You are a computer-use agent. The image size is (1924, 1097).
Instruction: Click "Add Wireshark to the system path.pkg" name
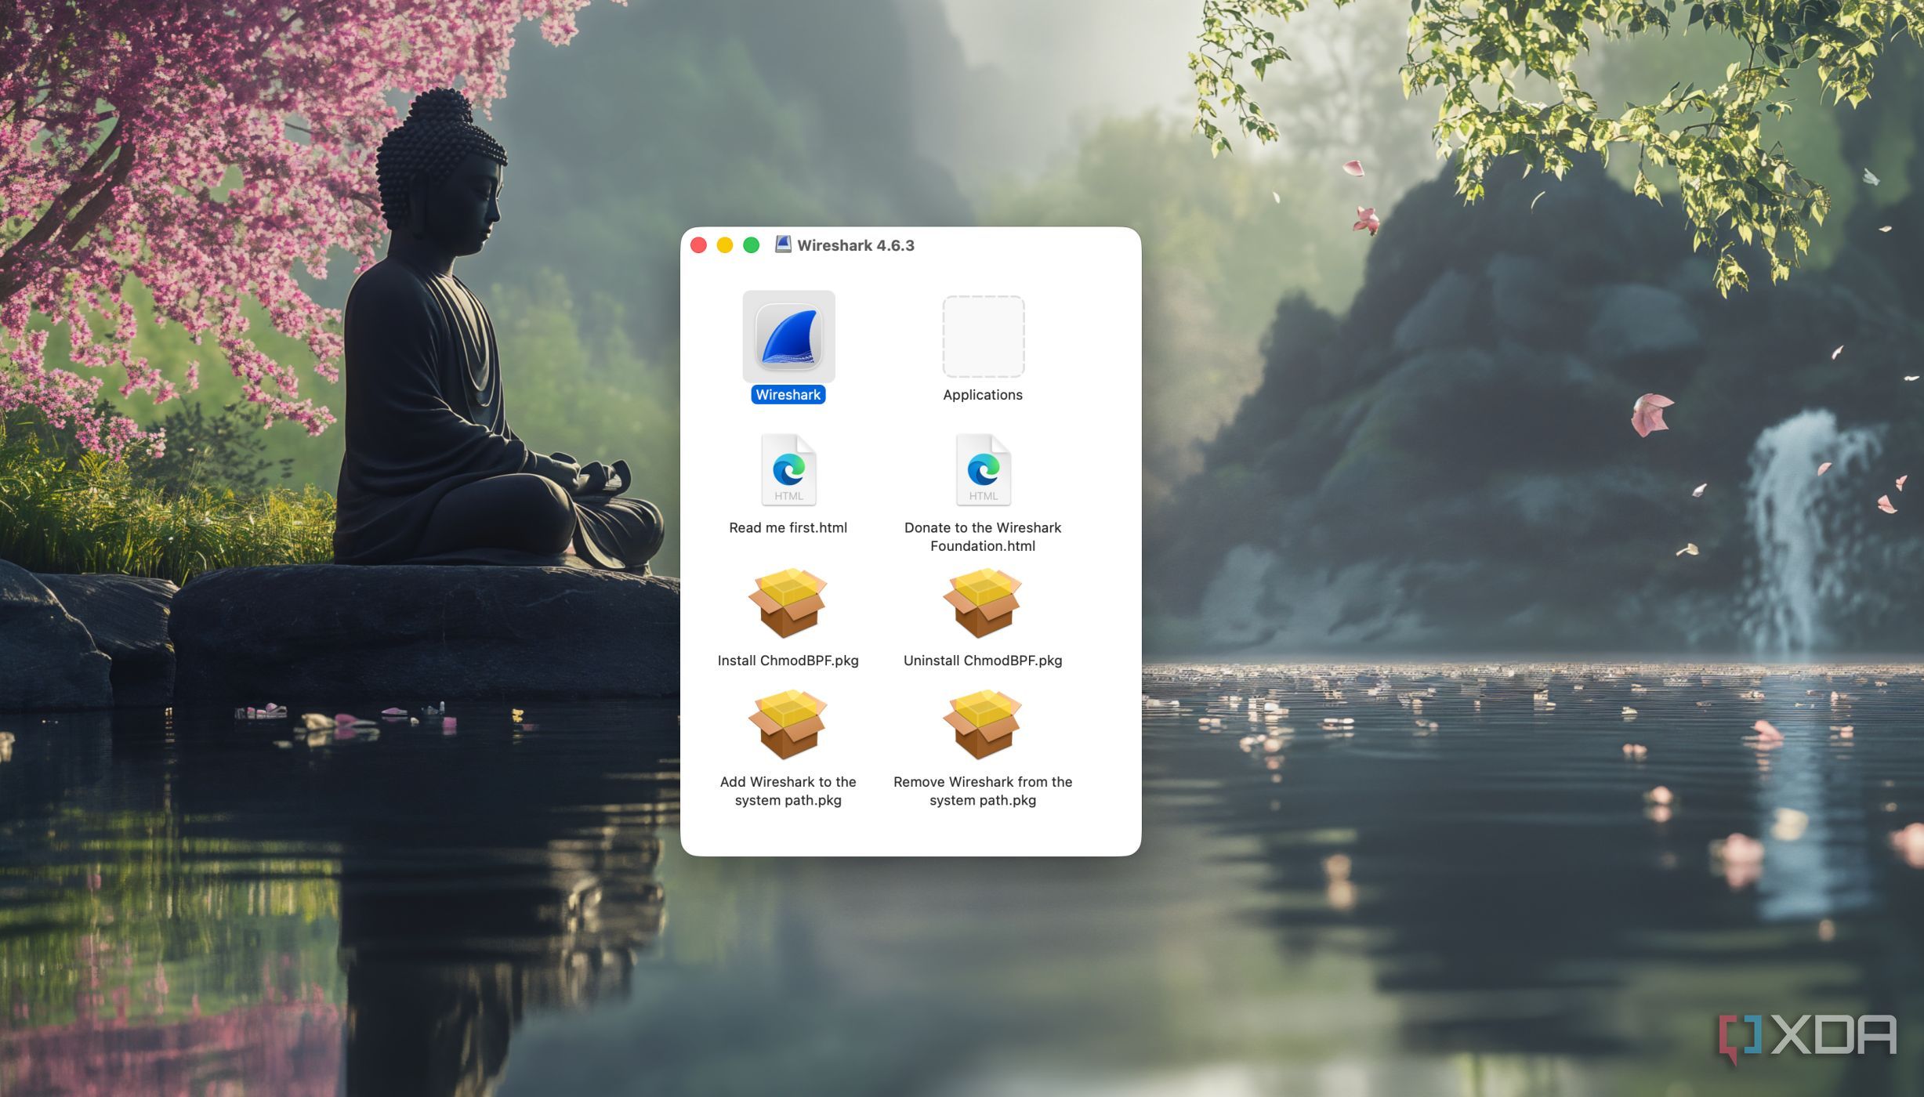pyautogui.click(x=788, y=791)
